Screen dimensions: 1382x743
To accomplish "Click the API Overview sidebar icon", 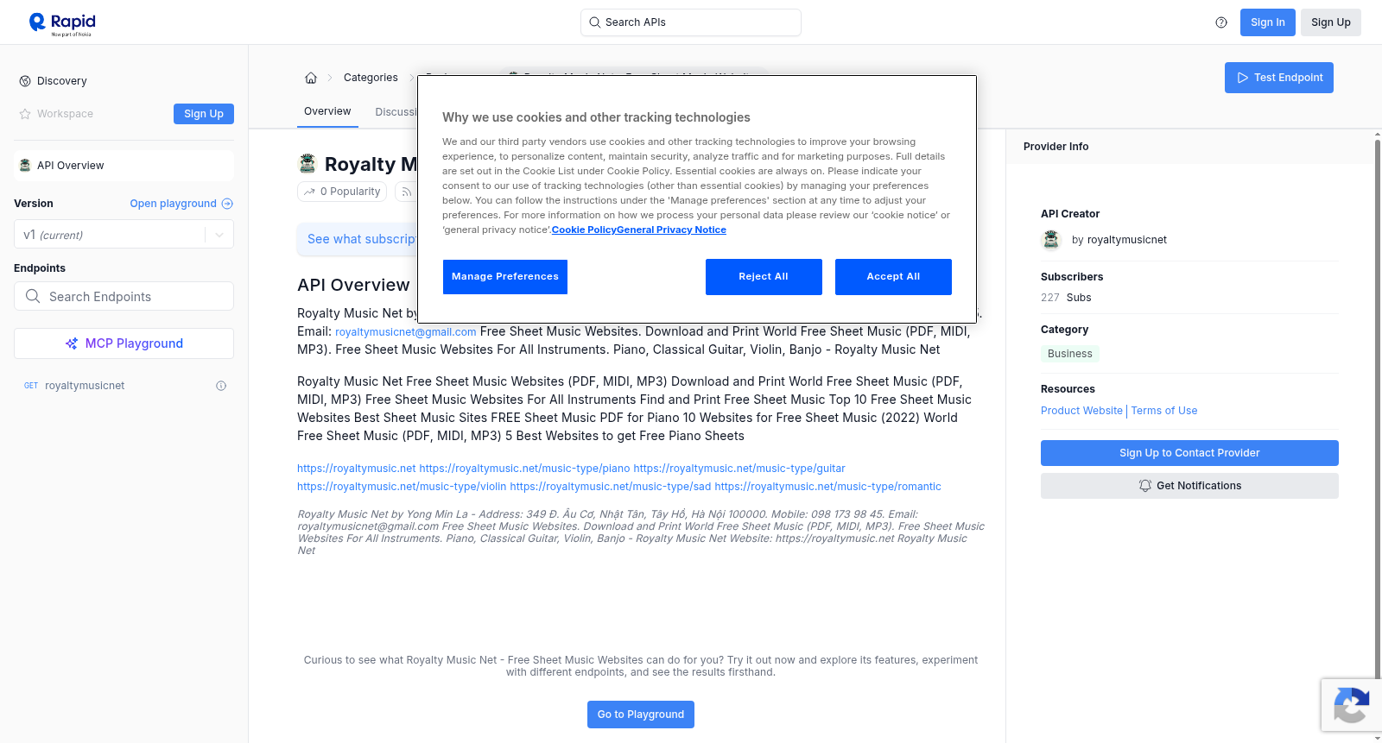I will 25,166.
